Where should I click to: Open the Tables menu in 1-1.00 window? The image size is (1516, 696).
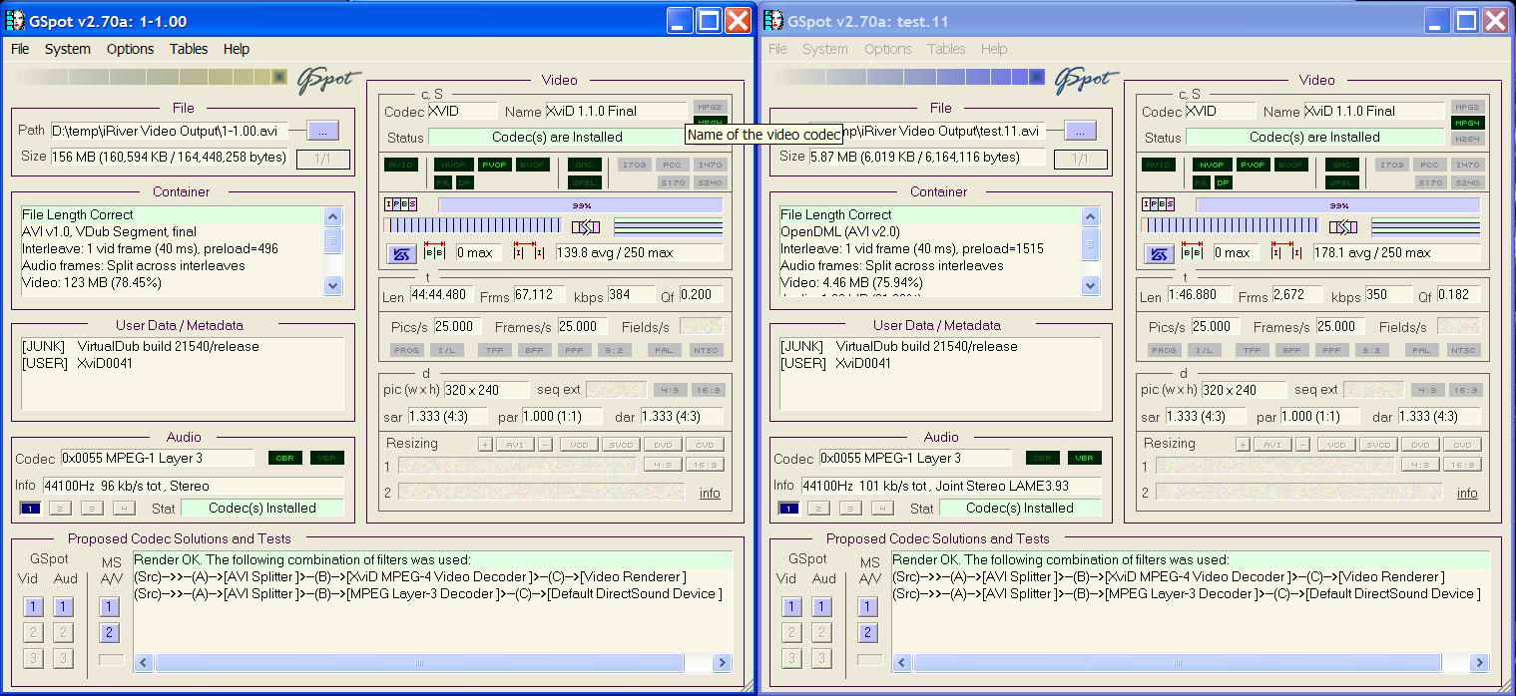tap(189, 49)
